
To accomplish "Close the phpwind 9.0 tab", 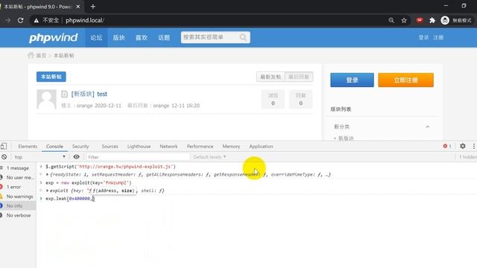I will point(78,7).
